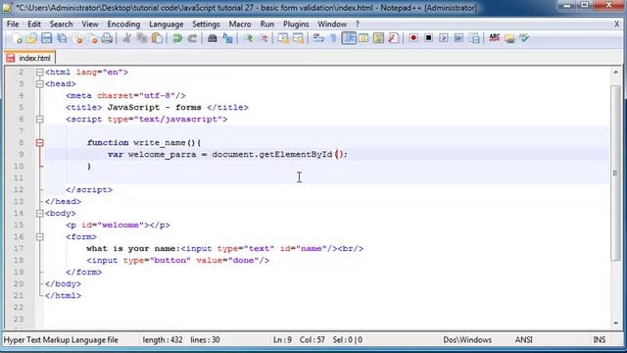Image resolution: width=627 pixels, height=353 pixels.
Task: Click the Copy toolbar icon
Action: pyautogui.click(x=142, y=38)
